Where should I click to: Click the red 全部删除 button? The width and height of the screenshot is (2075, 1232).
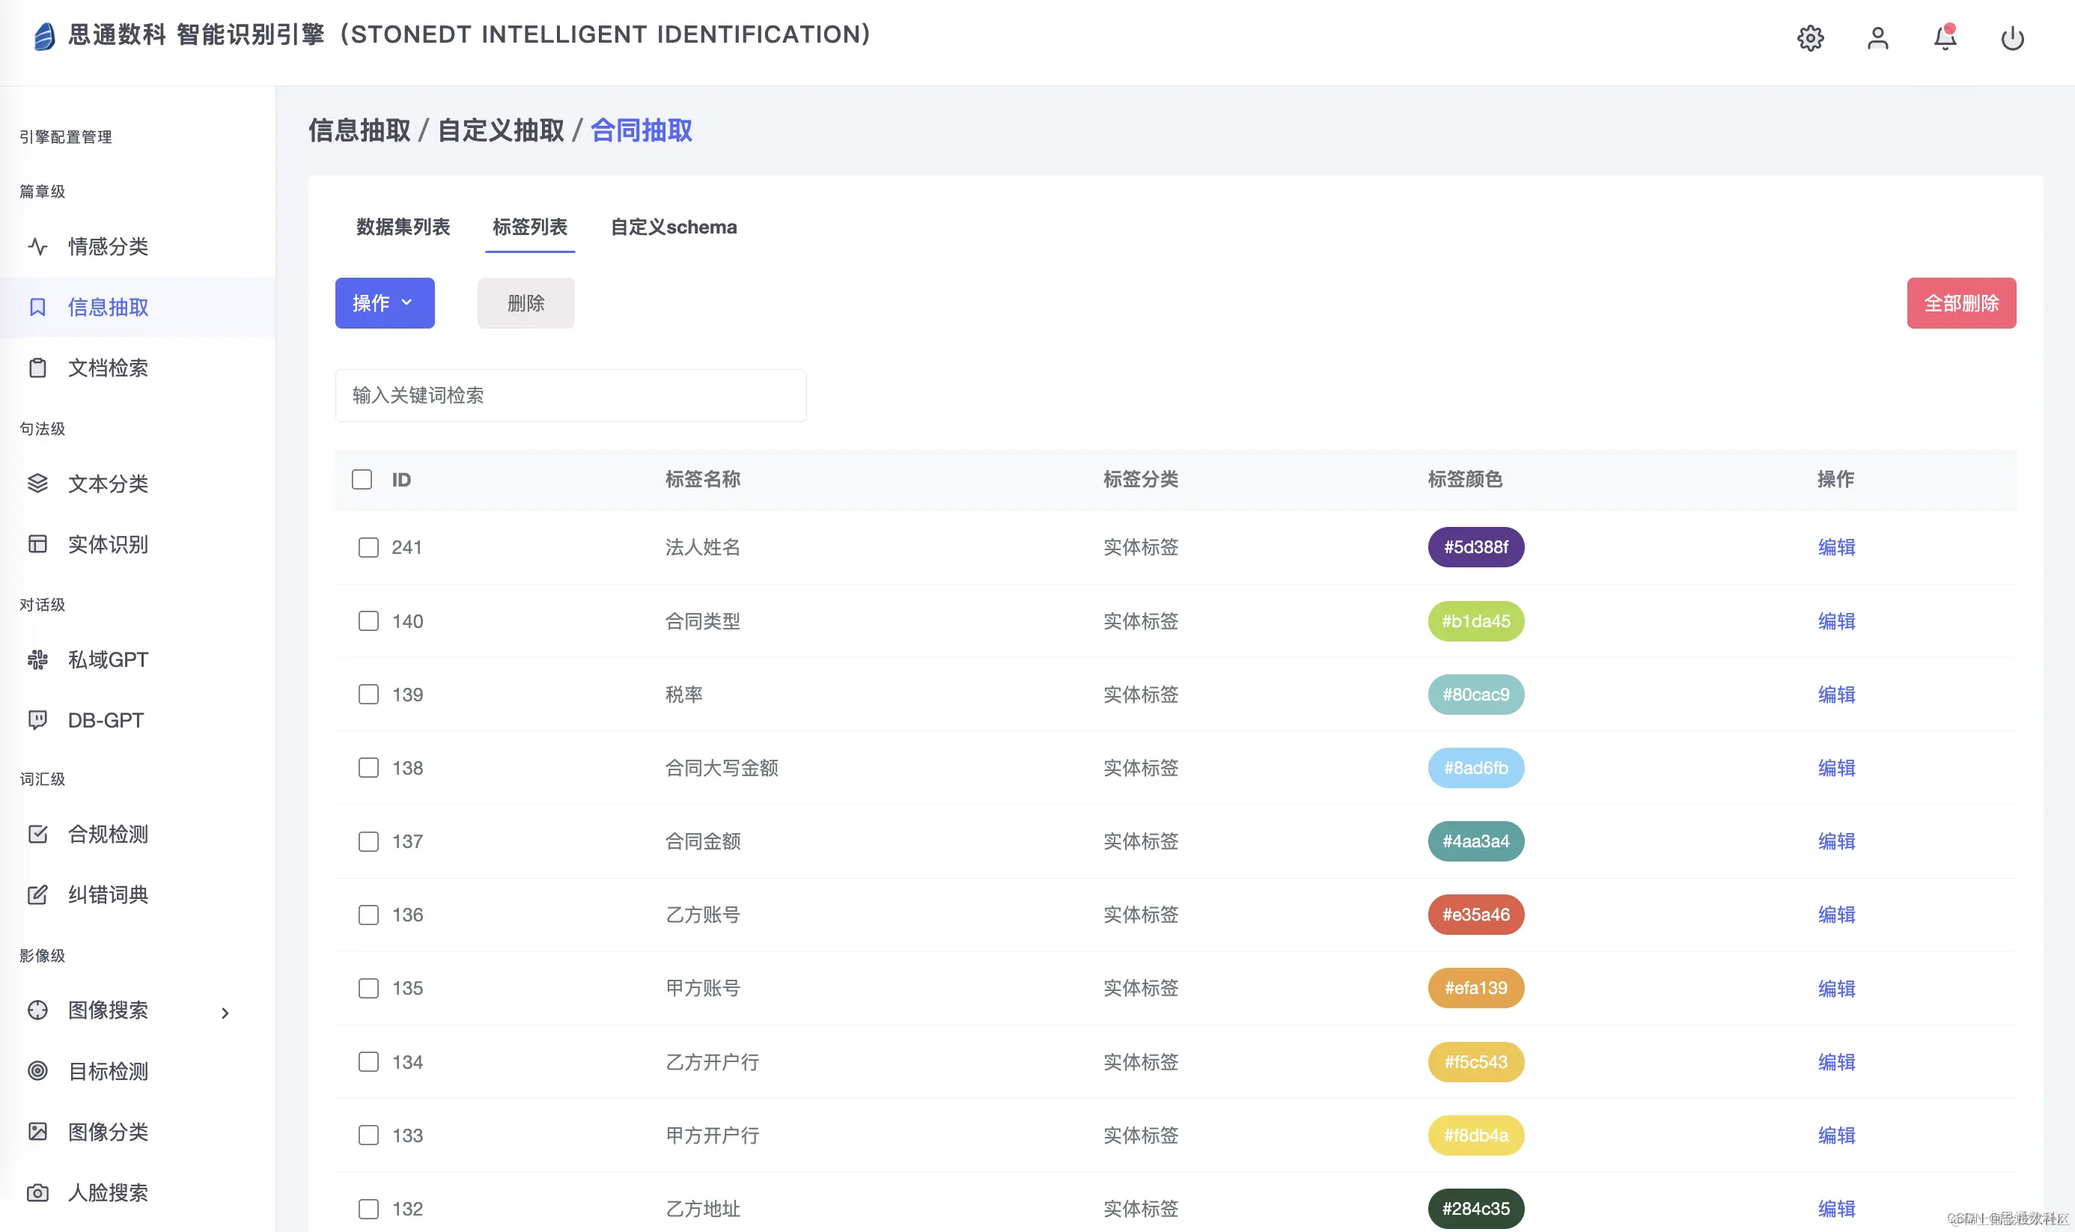(1960, 303)
